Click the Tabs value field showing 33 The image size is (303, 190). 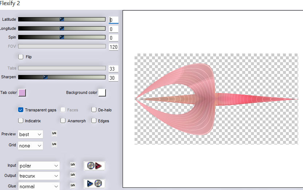[x=113, y=69]
